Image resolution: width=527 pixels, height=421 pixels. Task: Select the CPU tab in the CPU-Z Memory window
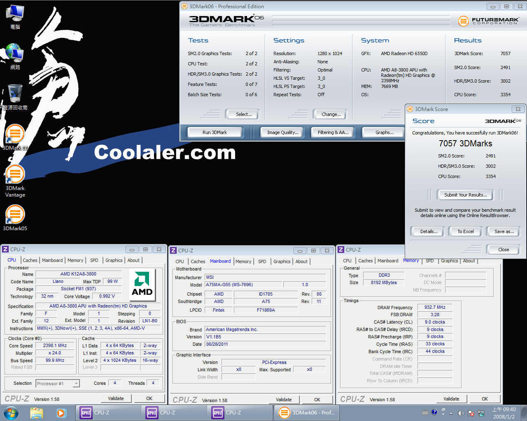347,261
